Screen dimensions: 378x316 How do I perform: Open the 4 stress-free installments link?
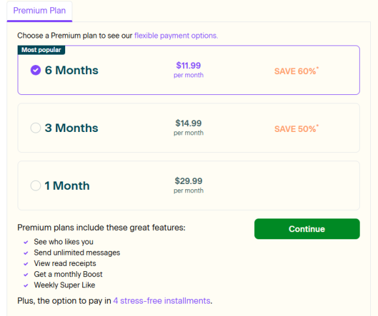162,300
